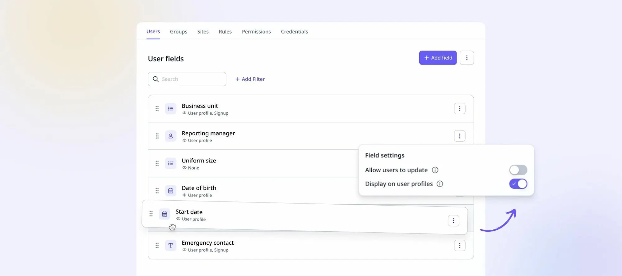Switch to the Users tab
Viewport: 622px width, 276px height.
[153, 31]
